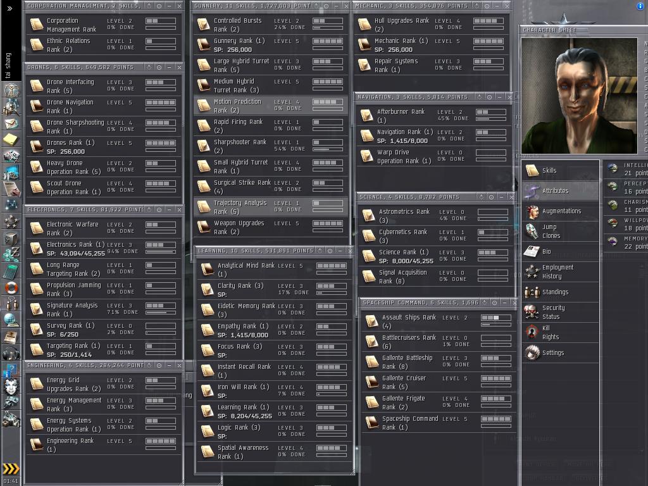Open the agent face icon in sidebar
The height and width of the screenshot is (486, 648).
coord(11,387)
